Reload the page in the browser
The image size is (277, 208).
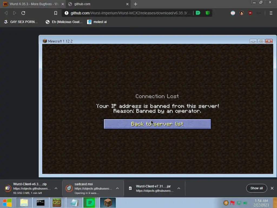click(x=23, y=13)
